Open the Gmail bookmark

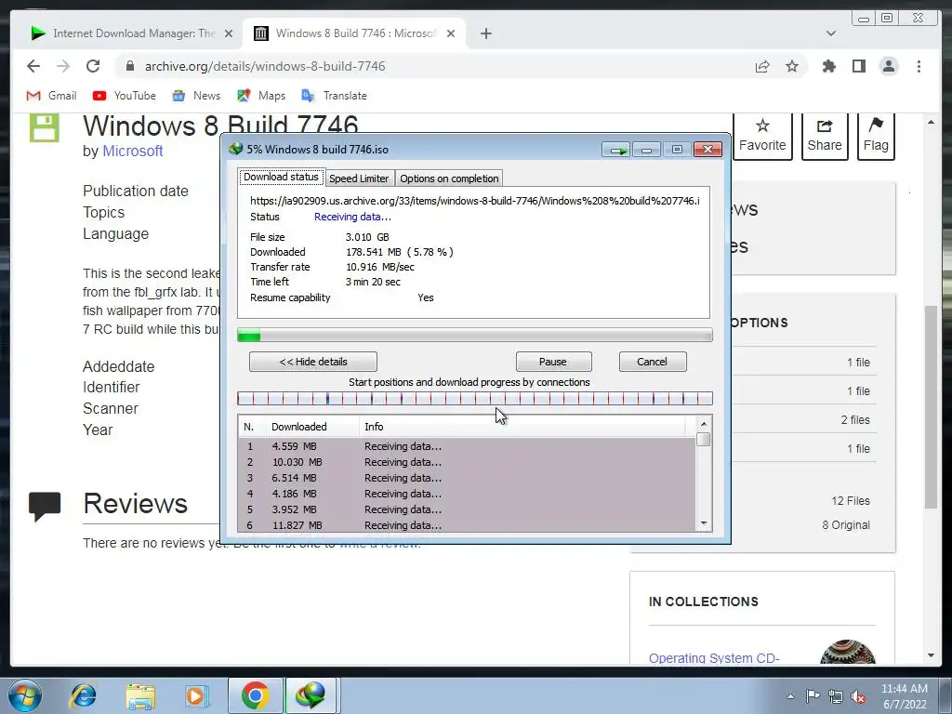(x=52, y=96)
